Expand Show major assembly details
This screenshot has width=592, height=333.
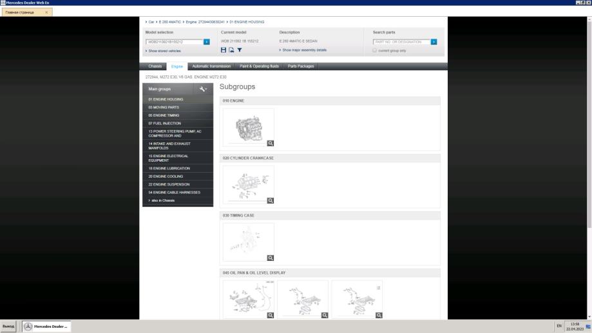(x=303, y=50)
